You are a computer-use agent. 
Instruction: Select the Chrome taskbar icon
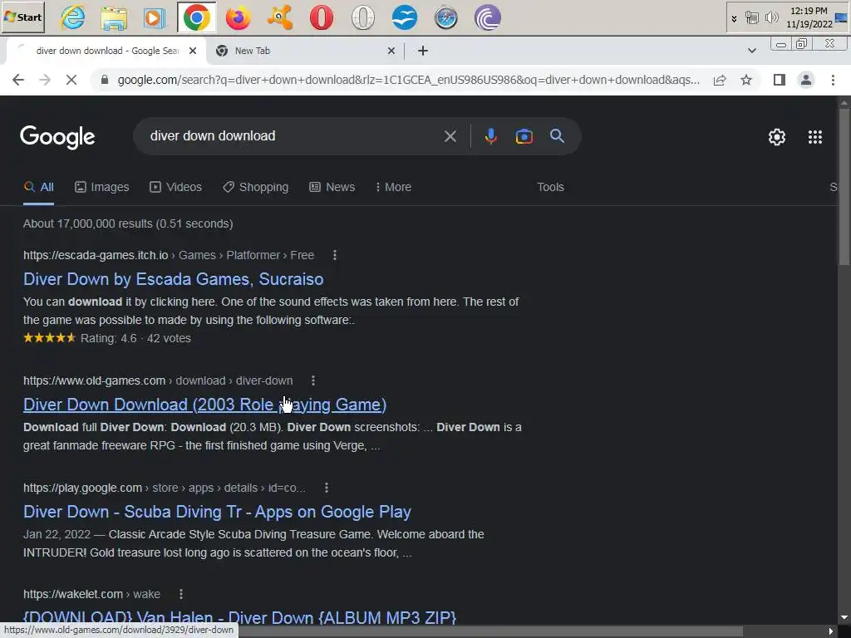[x=196, y=17]
